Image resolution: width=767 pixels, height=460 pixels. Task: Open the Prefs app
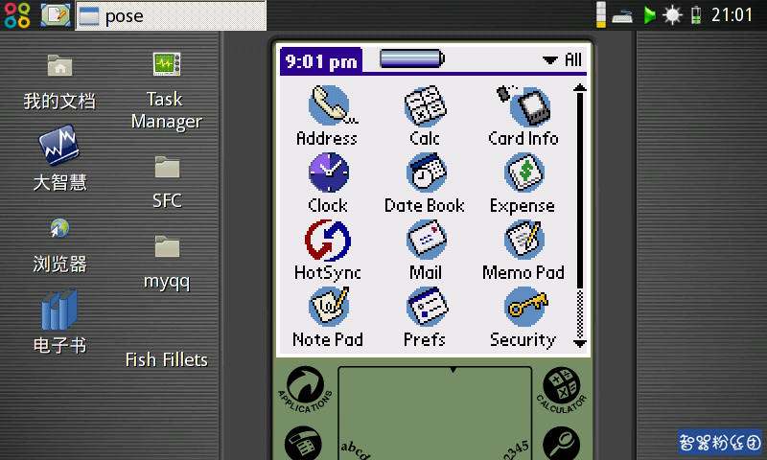(x=425, y=317)
